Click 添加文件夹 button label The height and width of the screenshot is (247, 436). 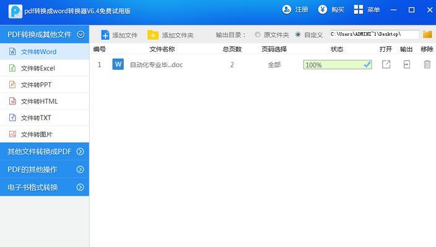(178, 35)
